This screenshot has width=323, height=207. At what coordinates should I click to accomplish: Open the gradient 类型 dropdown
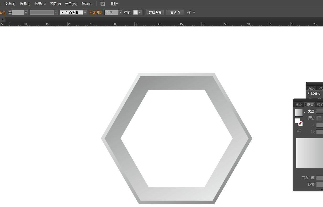click(320, 111)
